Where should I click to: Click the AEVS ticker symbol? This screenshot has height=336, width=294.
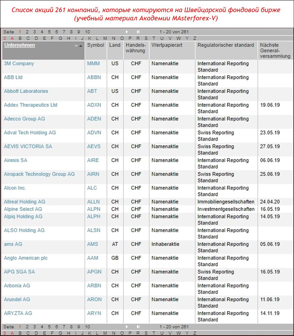coord(94,146)
